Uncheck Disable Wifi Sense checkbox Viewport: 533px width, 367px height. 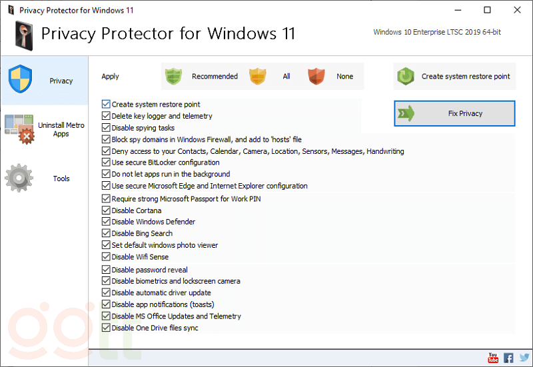click(x=106, y=257)
